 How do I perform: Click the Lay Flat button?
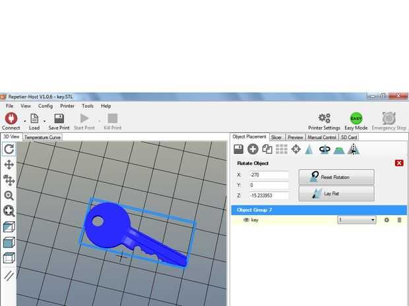336,193
